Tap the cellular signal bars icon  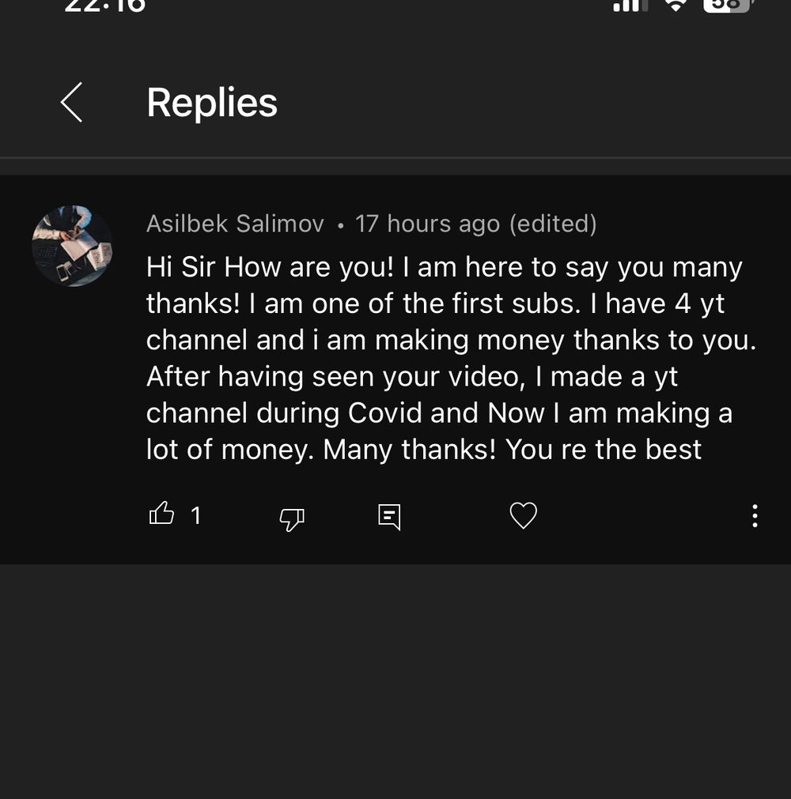(x=630, y=6)
